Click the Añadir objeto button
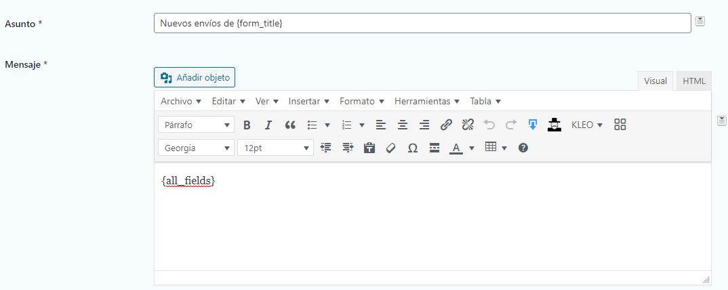Screen dimensions: 728x290 pyautogui.click(x=195, y=77)
